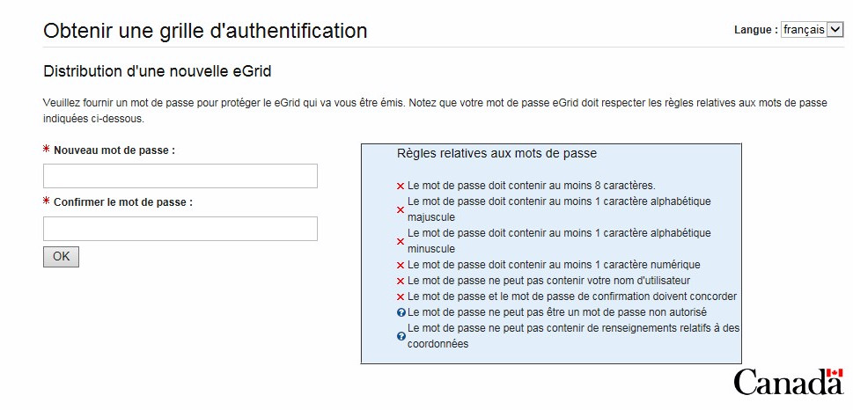The image size is (853, 410).
Task: Click red X beside majuscule rule
Action: tap(401, 209)
